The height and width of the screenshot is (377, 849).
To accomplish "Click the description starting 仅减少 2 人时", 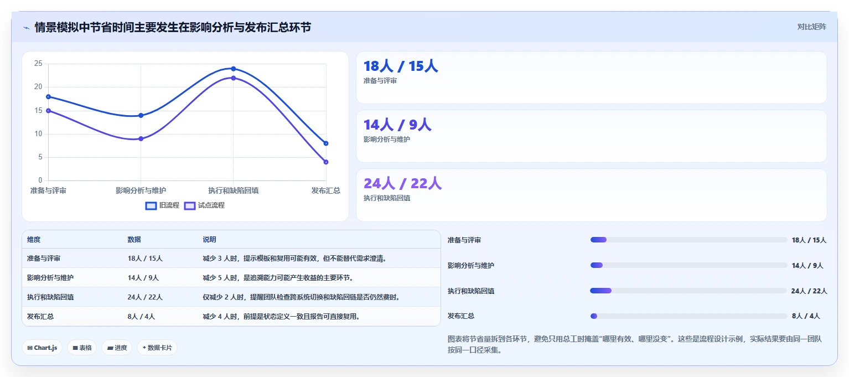I will [x=301, y=297].
